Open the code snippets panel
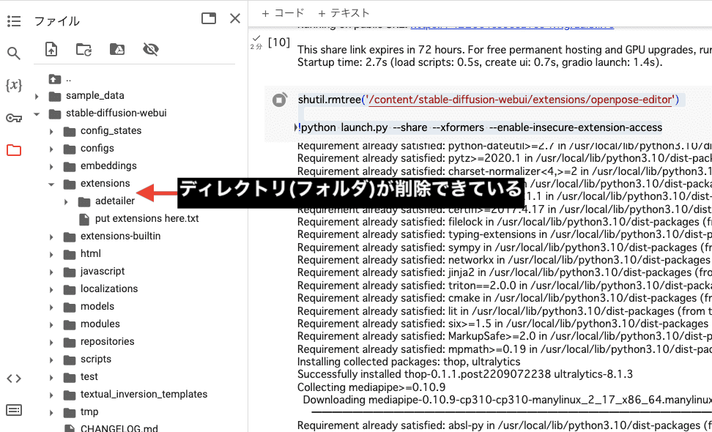 (13, 379)
